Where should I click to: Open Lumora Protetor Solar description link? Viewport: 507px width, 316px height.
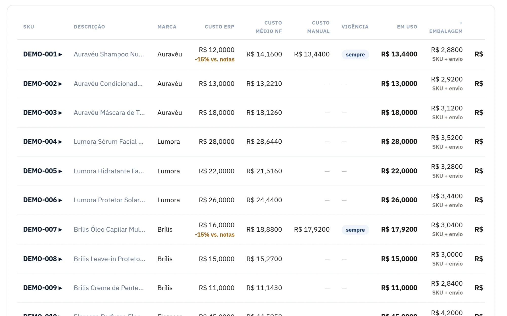pos(109,200)
